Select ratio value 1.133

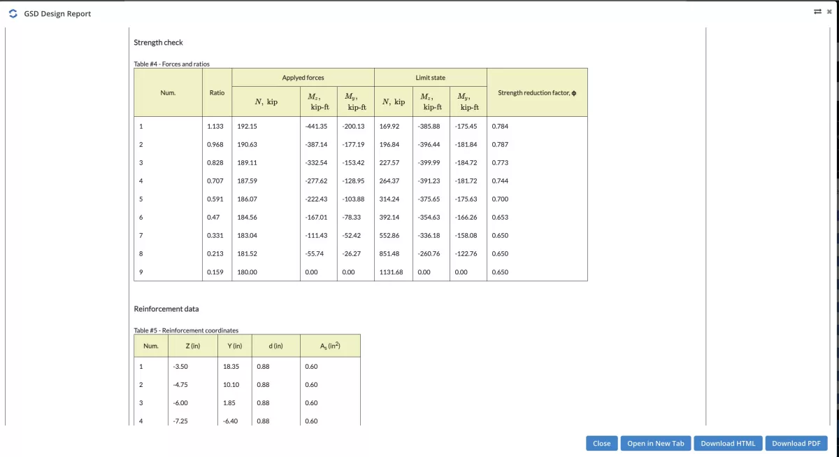(215, 126)
